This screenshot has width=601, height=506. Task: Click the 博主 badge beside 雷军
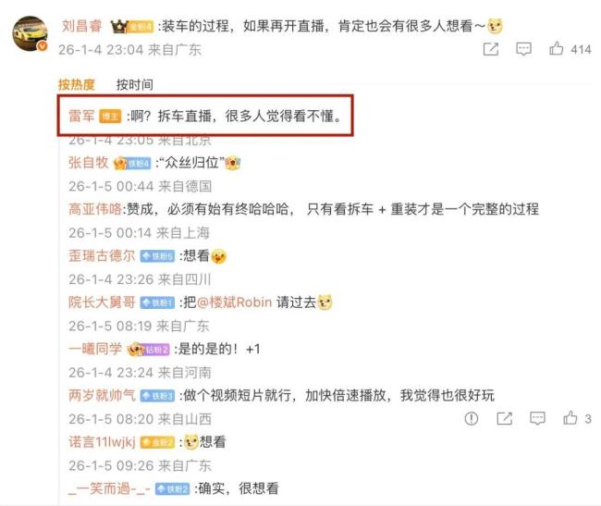pyautogui.click(x=110, y=117)
